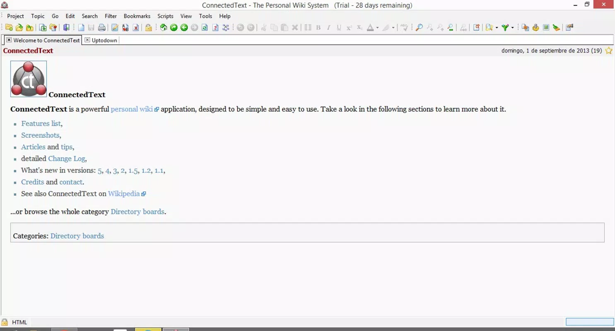Toggle underline formatting
The image size is (615, 331).
click(339, 28)
